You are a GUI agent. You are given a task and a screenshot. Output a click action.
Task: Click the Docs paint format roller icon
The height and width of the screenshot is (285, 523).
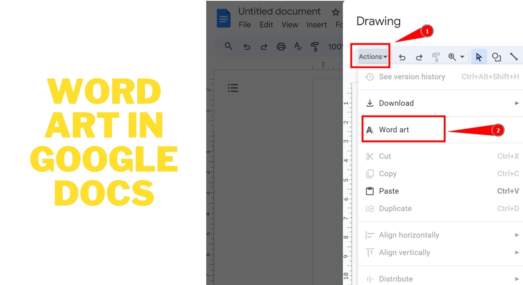click(x=315, y=47)
